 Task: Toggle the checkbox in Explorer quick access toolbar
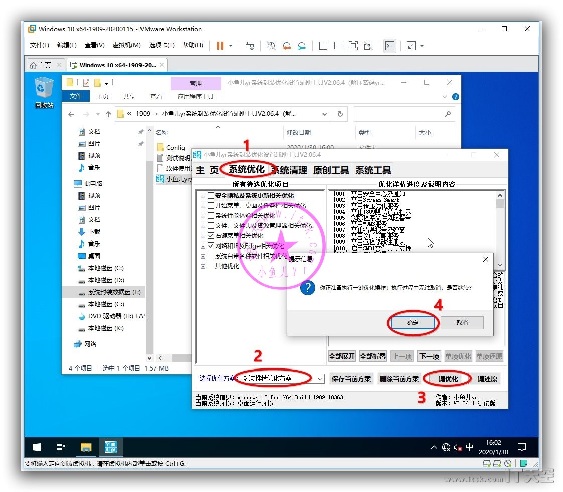[x=86, y=83]
